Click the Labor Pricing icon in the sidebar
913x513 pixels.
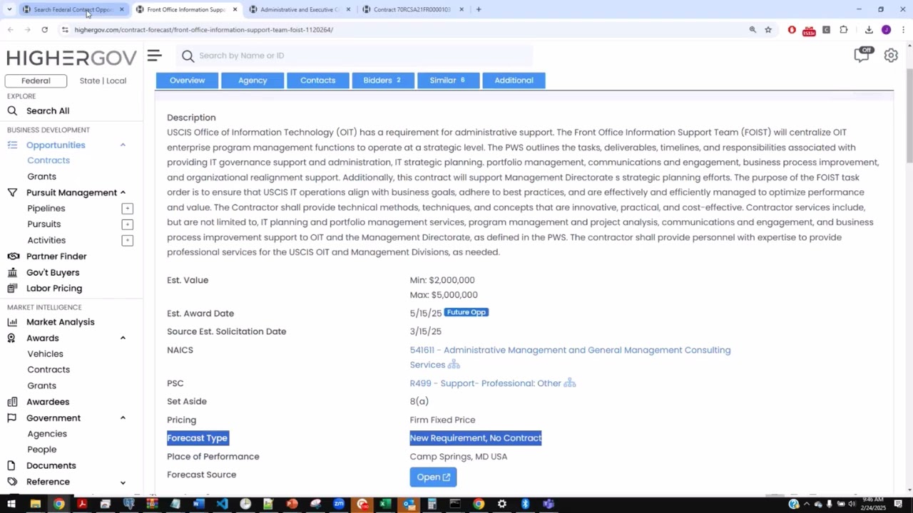click(x=12, y=289)
